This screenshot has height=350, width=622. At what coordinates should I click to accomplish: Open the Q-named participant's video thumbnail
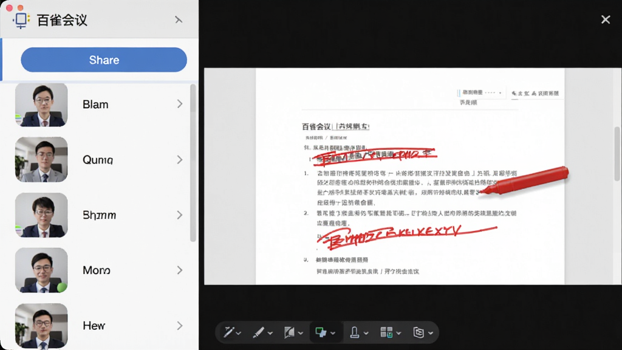pyautogui.click(x=41, y=160)
